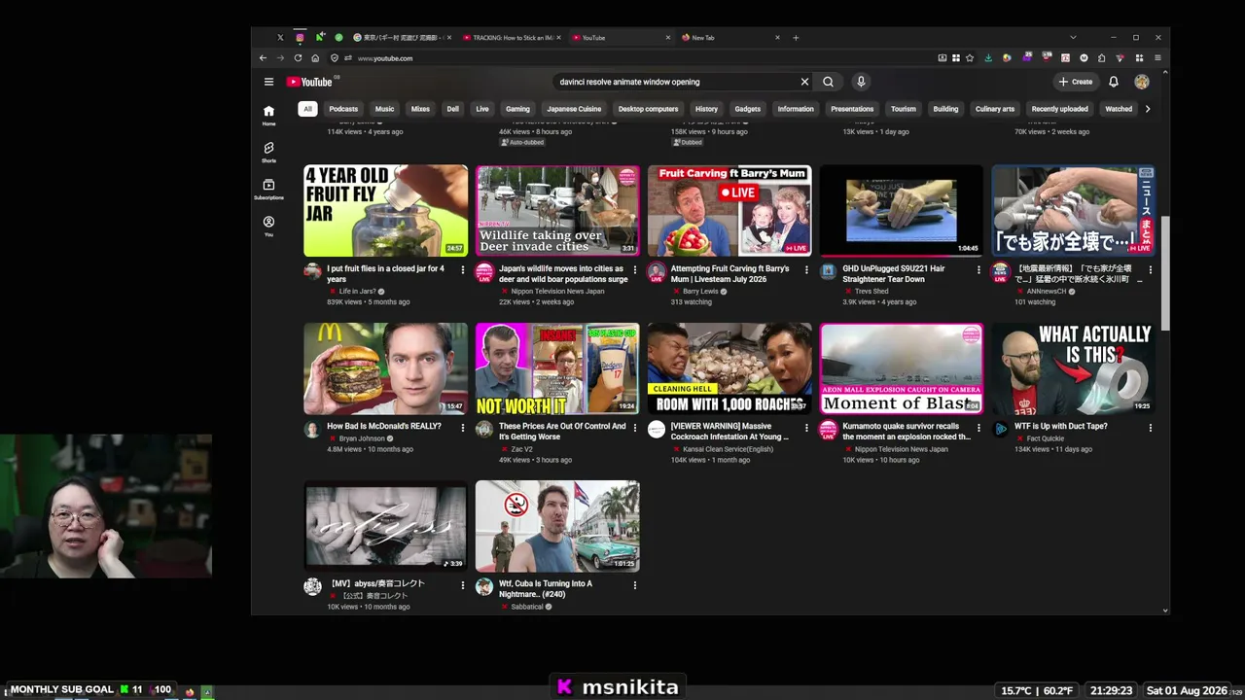Go back with the browser back arrow
The height and width of the screenshot is (700, 1245).
[263, 58]
